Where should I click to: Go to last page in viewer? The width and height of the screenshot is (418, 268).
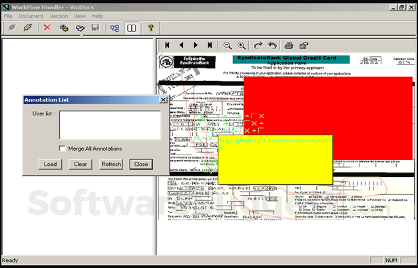coord(210,45)
